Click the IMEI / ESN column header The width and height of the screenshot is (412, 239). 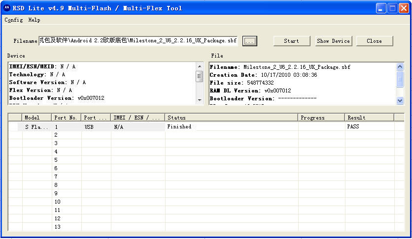pyautogui.click(x=137, y=118)
